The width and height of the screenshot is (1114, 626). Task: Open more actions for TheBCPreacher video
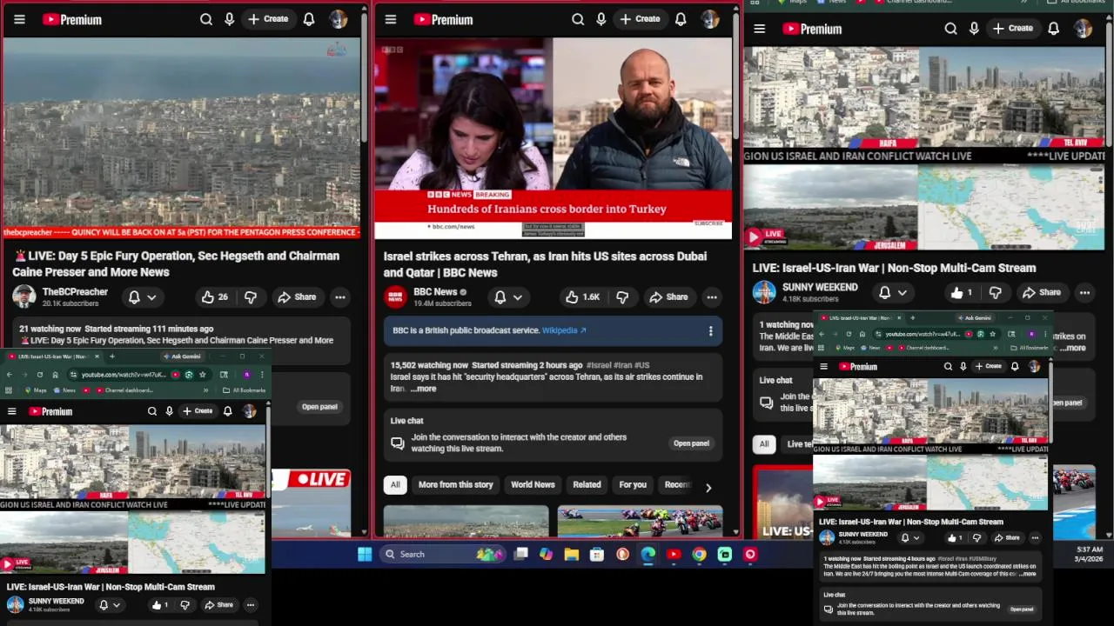pyautogui.click(x=340, y=297)
